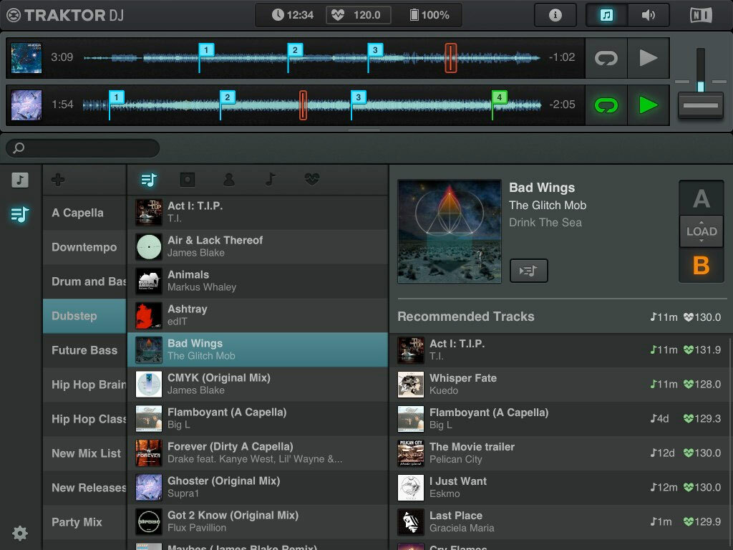Open settings with the gear icon
Screen dimensions: 733x550
20,533
